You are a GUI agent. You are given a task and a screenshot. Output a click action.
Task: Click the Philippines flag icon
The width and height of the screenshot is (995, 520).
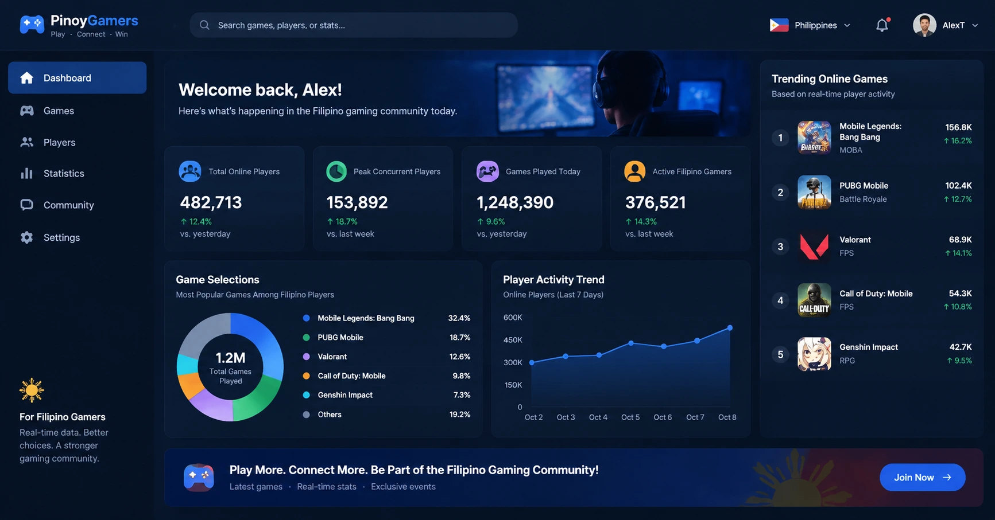tap(779, 25)
